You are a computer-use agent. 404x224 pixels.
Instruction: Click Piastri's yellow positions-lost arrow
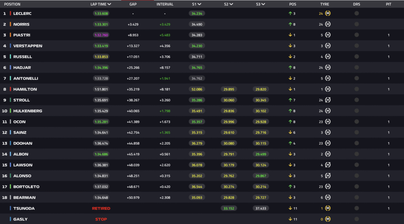click(290, 35)
